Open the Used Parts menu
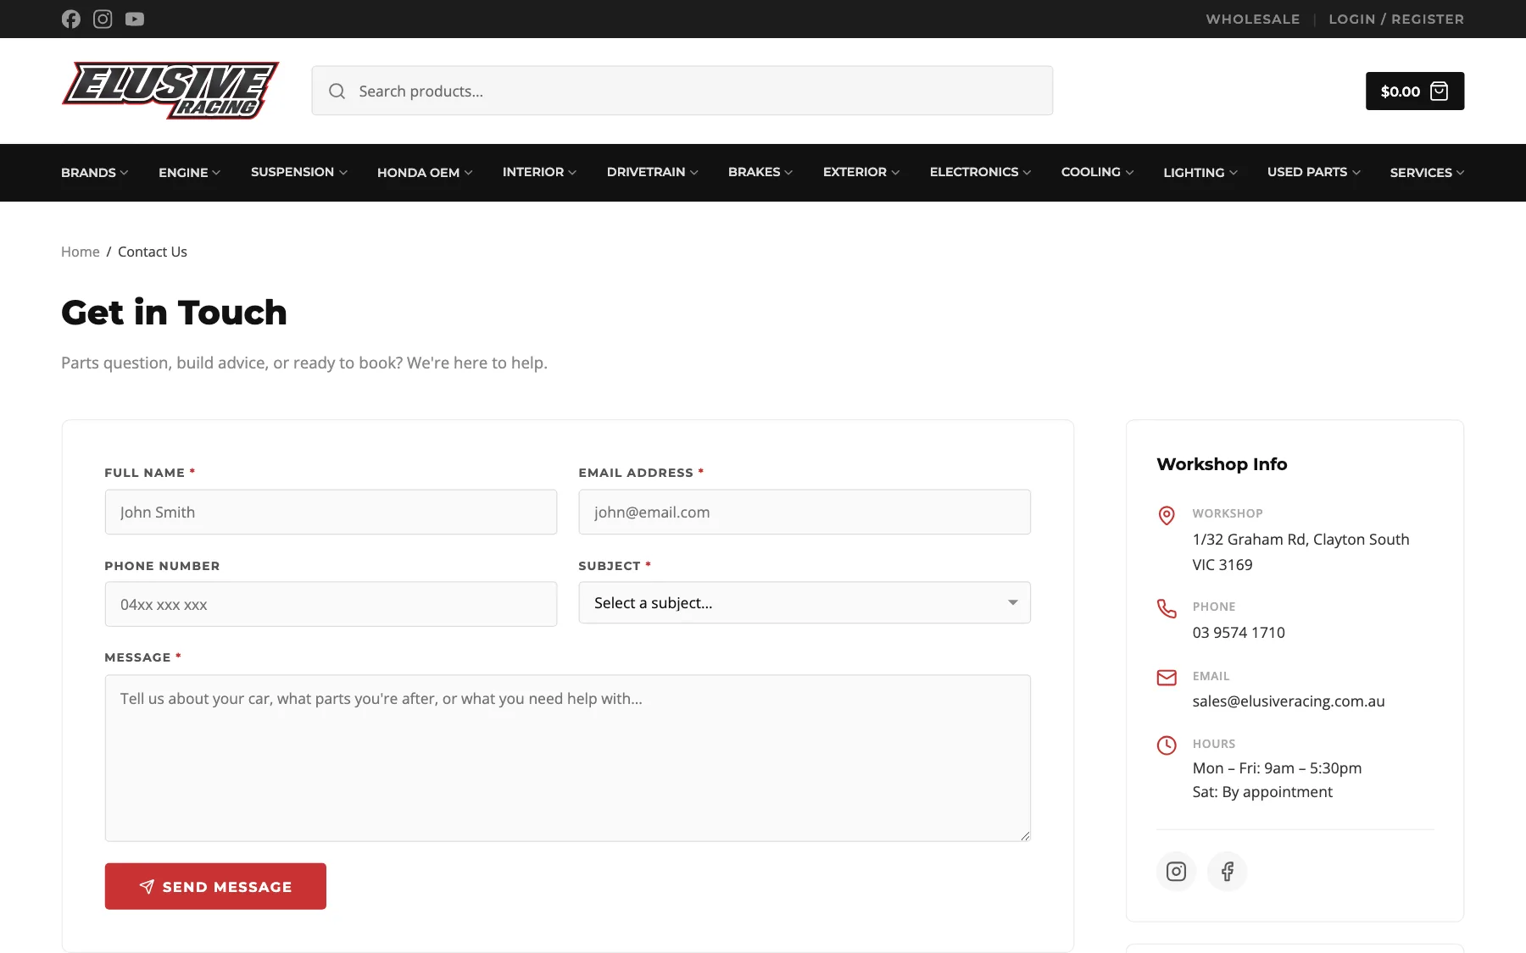Viewport: 1526px width, 953px height. coord(1314,172)
